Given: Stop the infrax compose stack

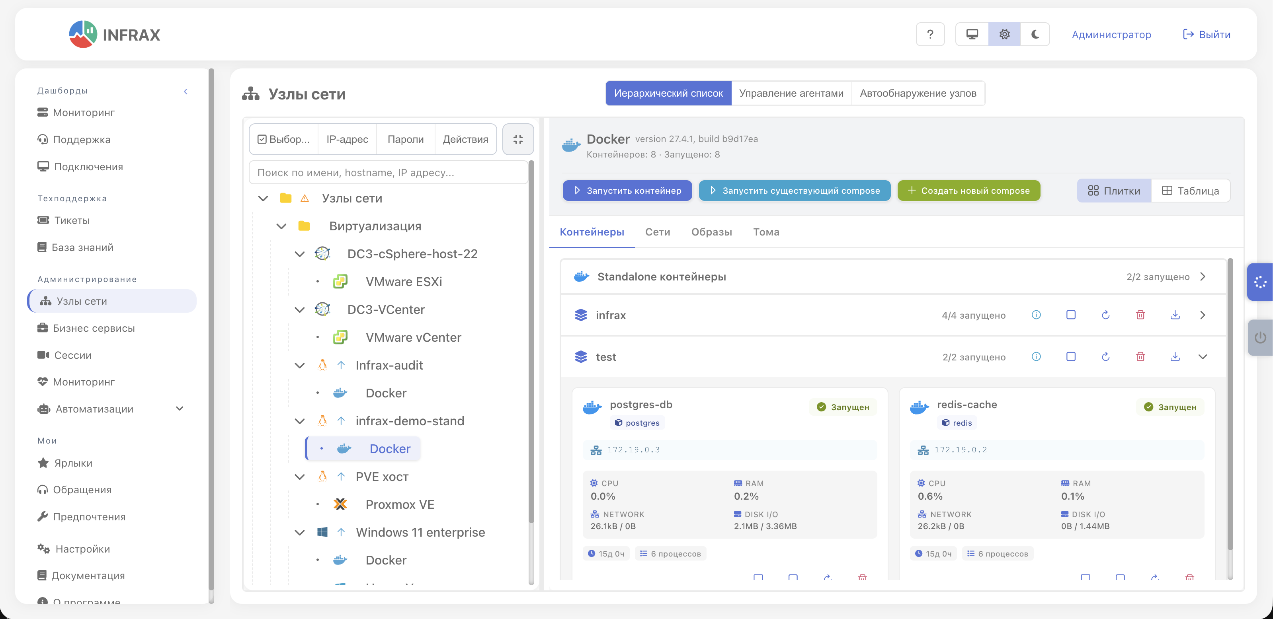Looking at the screenshot, I should pyautogui.click(x=1070, y=315).
